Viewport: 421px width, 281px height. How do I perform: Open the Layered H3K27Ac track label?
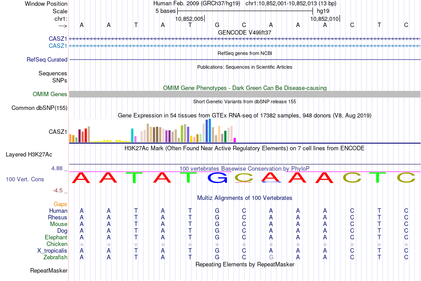point(29,155)
